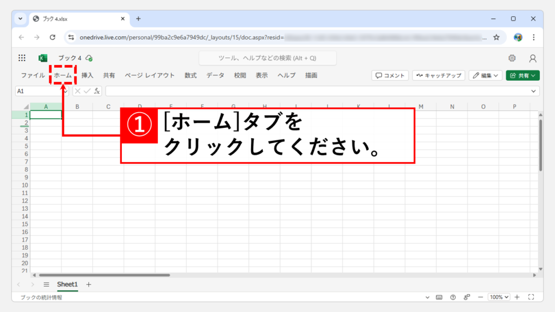Click the キャッチアップ button
Screen dimensions: 555x312
click(438, 76)
